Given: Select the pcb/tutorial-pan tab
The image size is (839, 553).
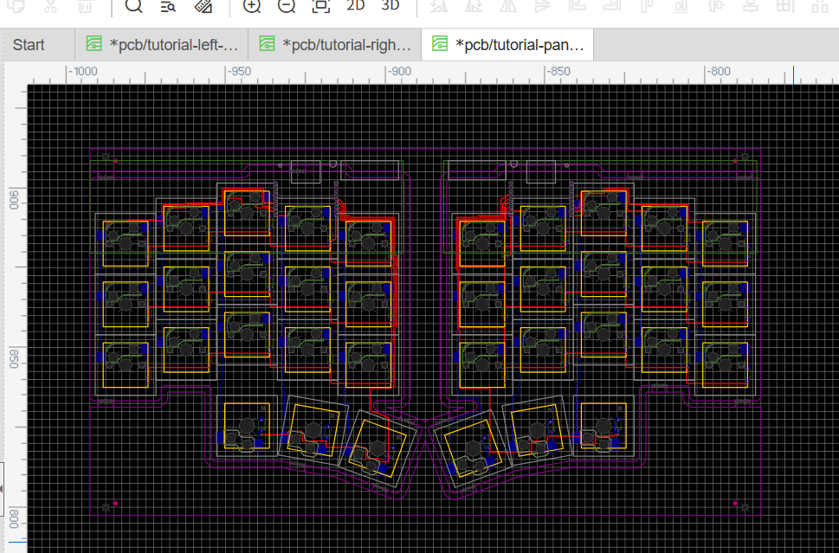Looking at the screenshot, I should (507, 45).
